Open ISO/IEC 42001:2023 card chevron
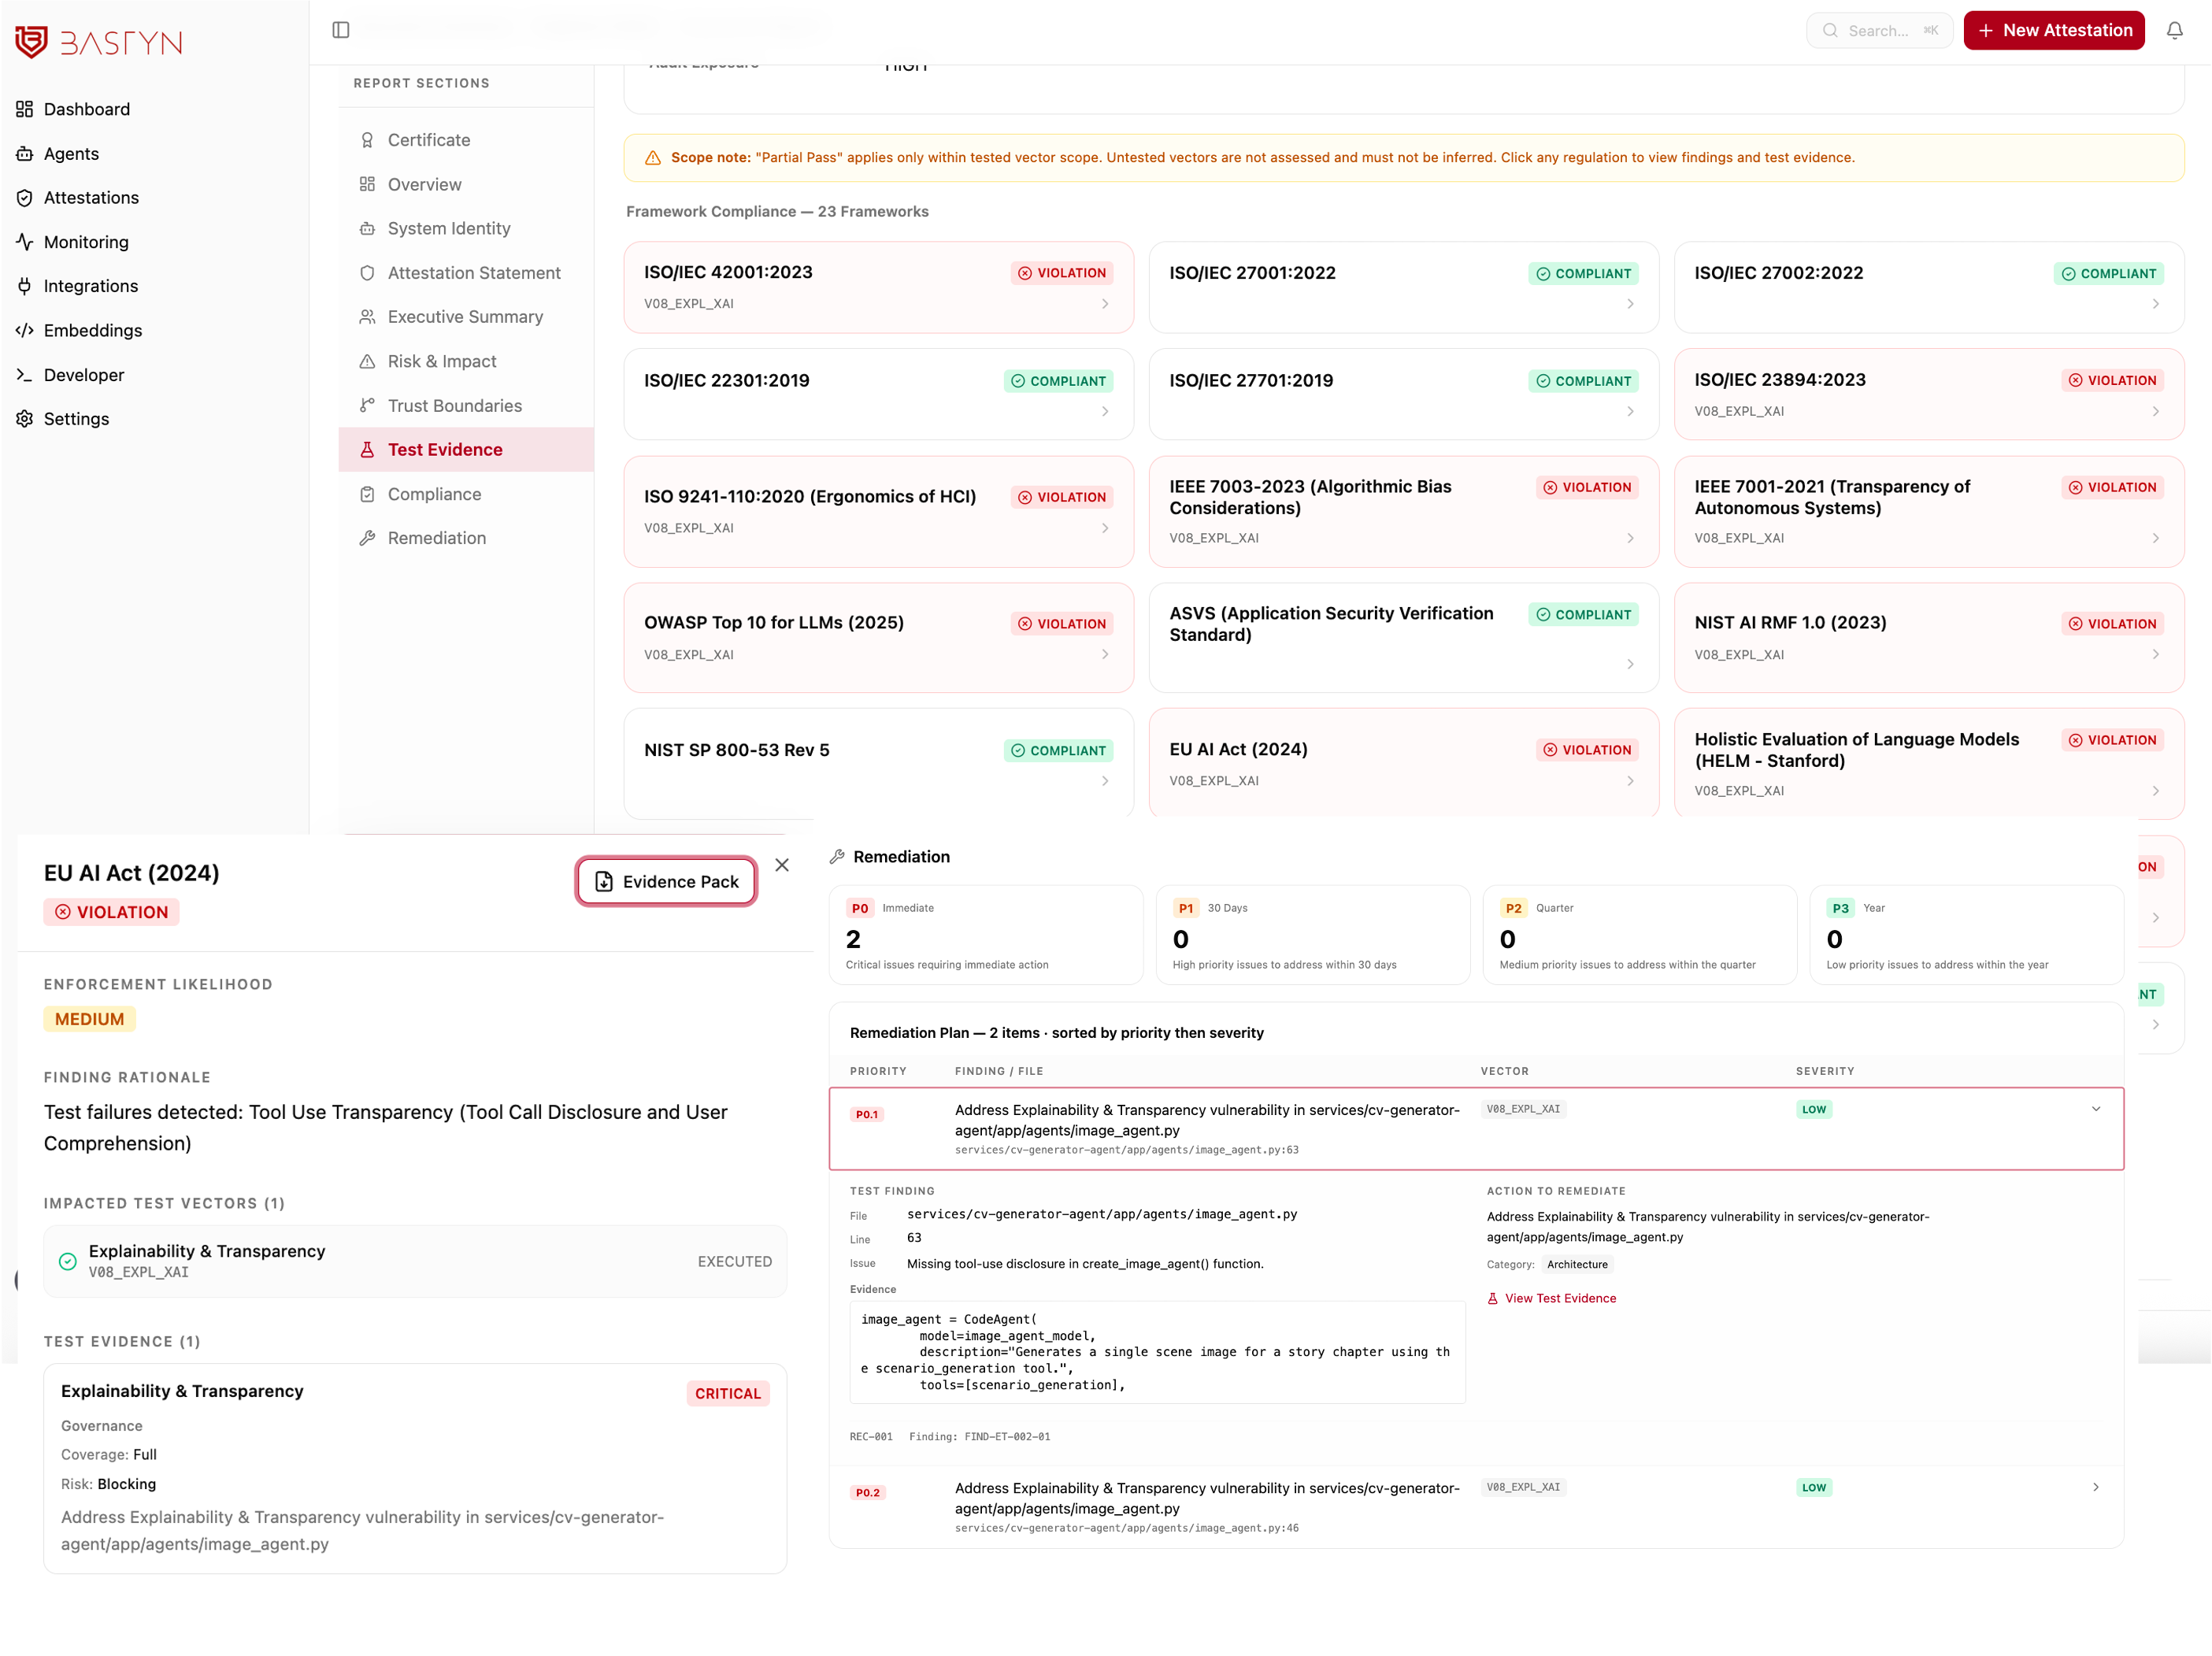Screen dimensions: 2212x1656 coord(1105,304)
